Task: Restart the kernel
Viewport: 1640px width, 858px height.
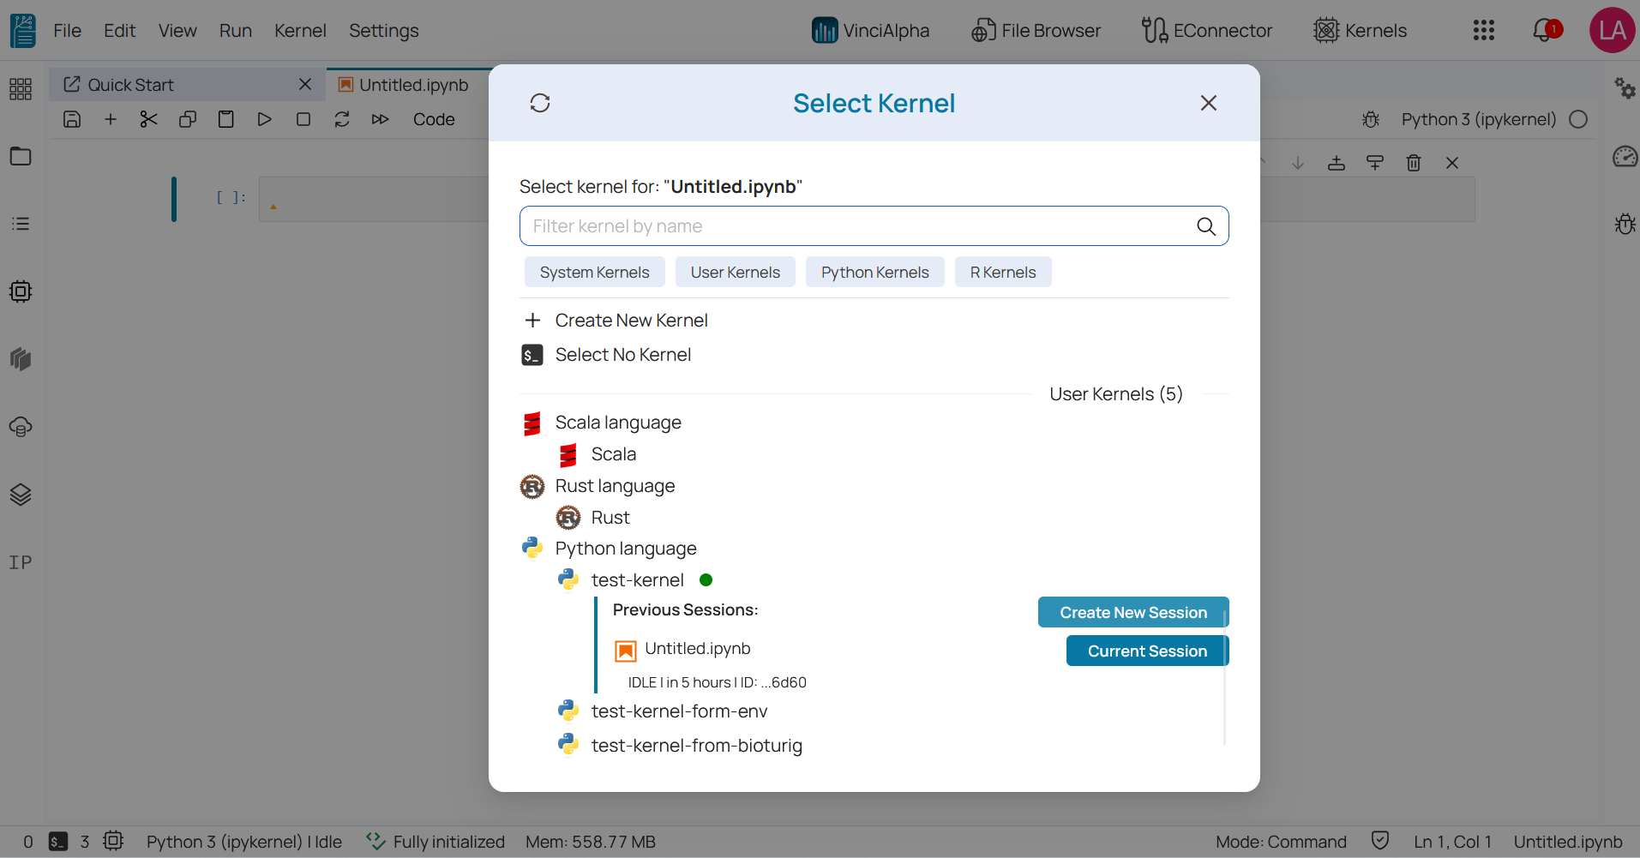Action: coord(342,119)
